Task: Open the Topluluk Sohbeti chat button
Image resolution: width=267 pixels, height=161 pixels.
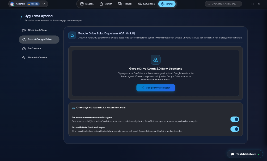Action: click(245, 154)
